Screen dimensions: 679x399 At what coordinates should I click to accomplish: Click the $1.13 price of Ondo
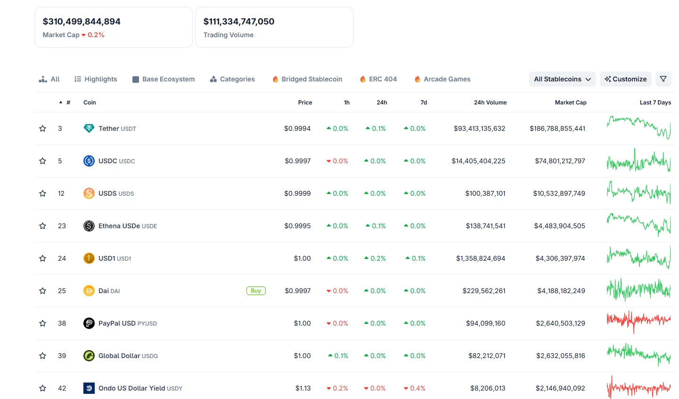tap(303, 388)
